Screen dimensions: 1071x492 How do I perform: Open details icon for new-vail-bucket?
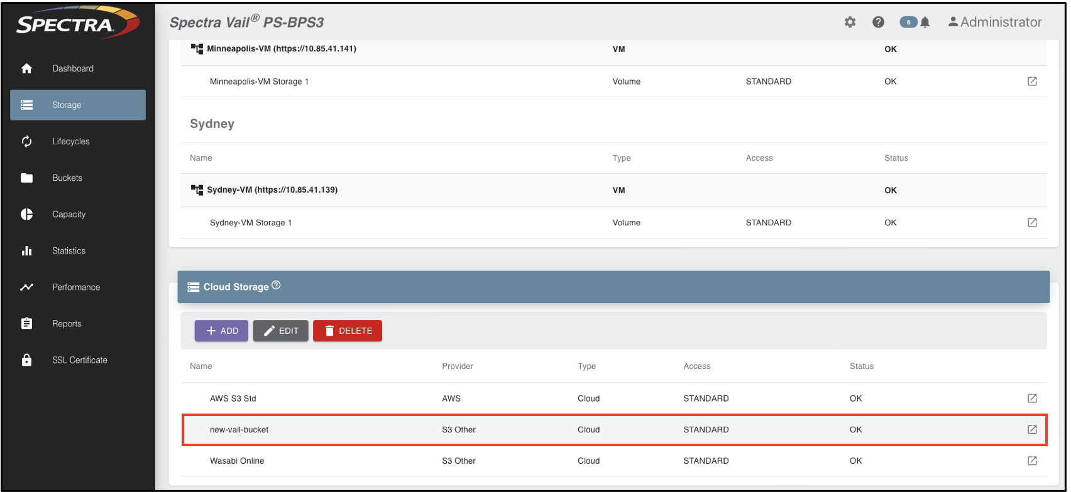click(x=1032, y=430)
